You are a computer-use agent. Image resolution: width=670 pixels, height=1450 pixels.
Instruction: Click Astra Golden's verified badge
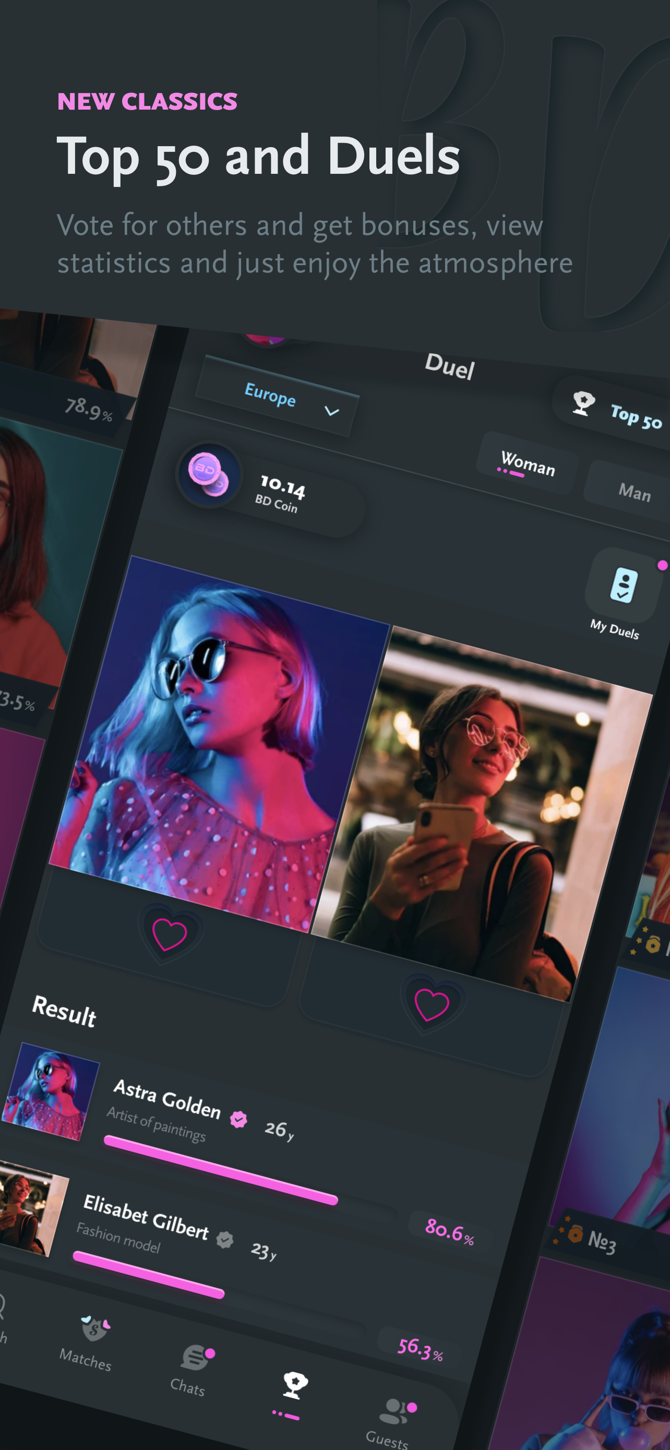238,1120
